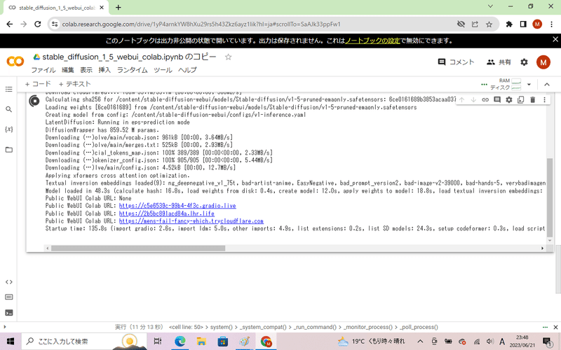Open the ランタイム menu
561x350 pixels.
pyautogui.click(x=133, y=70)
